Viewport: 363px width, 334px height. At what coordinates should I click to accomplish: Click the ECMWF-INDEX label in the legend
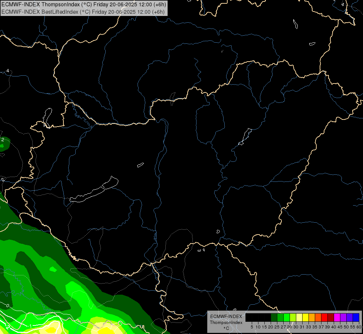click(226, 317)
